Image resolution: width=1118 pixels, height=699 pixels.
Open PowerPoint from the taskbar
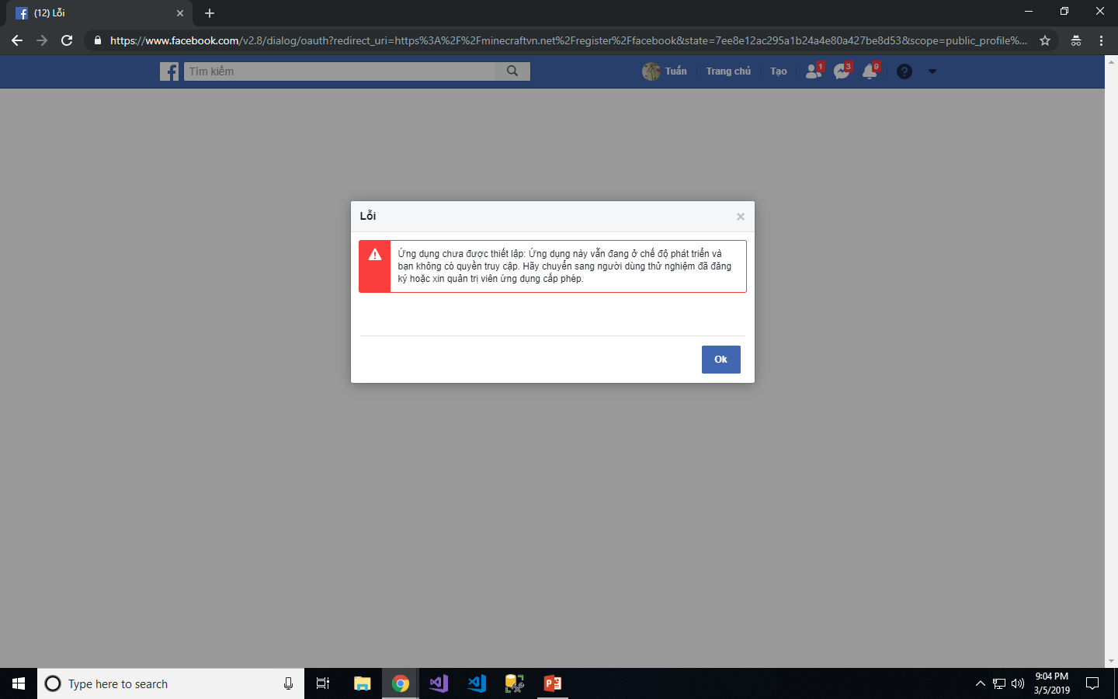pos(553,683)
